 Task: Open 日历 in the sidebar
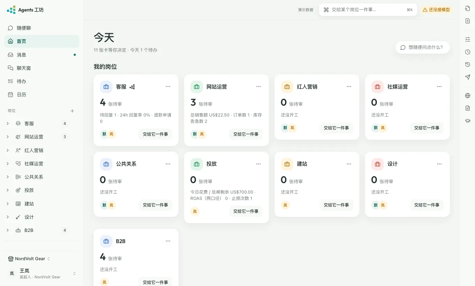pos(42,95)
